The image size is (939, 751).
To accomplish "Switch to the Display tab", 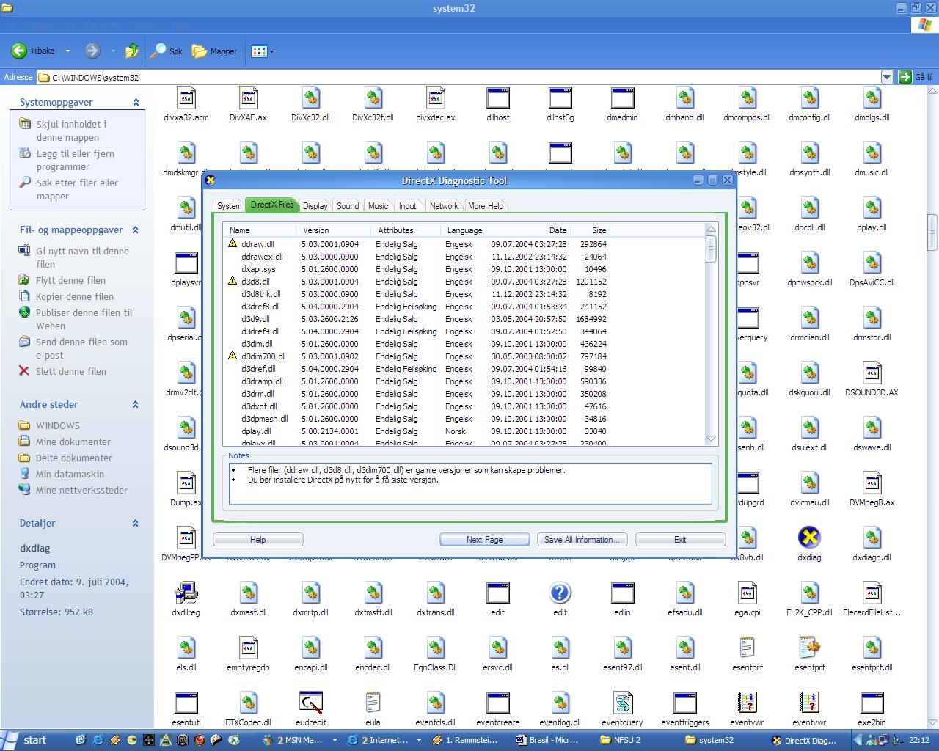I will coord(315,206).
